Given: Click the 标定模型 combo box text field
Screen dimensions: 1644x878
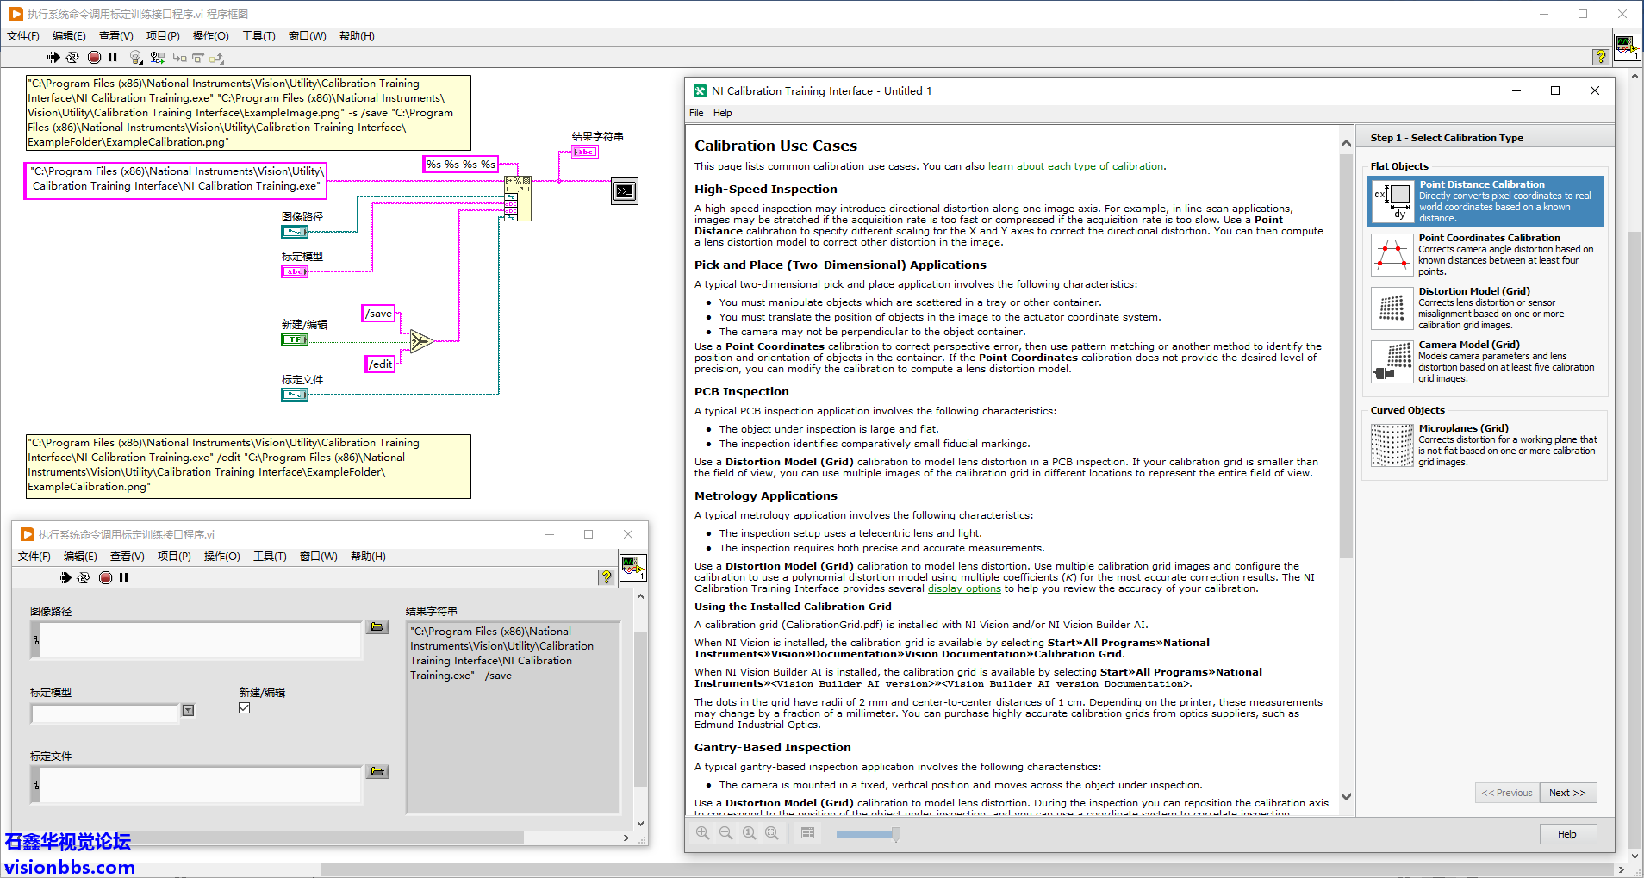Looking at the screenshot, I should 104,713.
